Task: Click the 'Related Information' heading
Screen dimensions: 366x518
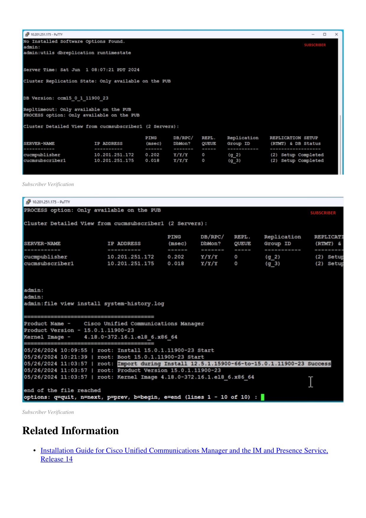Action: (x=71, y=431)
